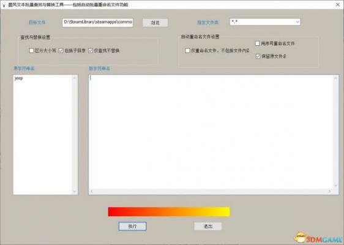Open the file type *.* dropdown

(265, 22)
